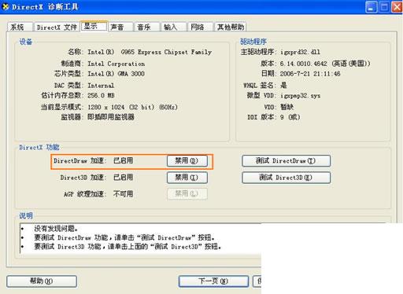Go to the 音乐 tab
The width and height of the screenshot is (403, 294).
click(146, 28)
